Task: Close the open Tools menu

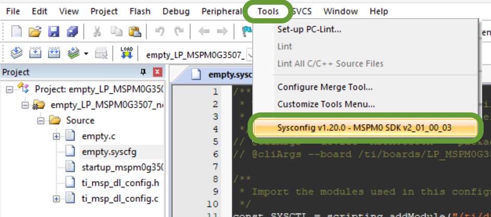Action: [x=268, y=11]
